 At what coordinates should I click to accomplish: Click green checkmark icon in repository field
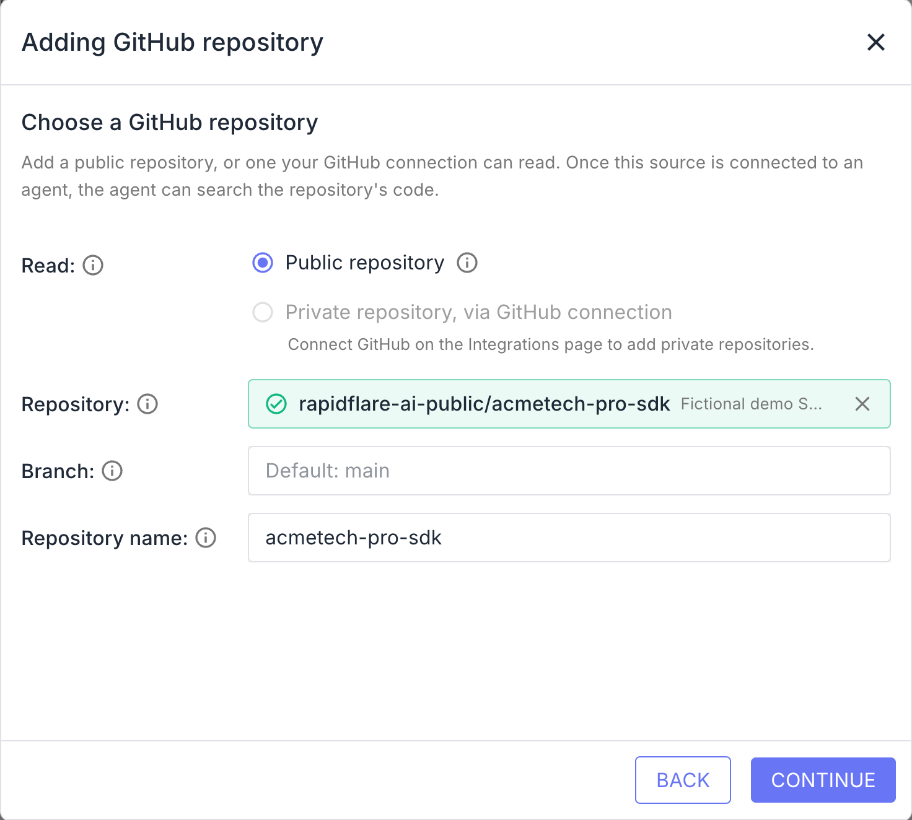(x=276, y=404)
